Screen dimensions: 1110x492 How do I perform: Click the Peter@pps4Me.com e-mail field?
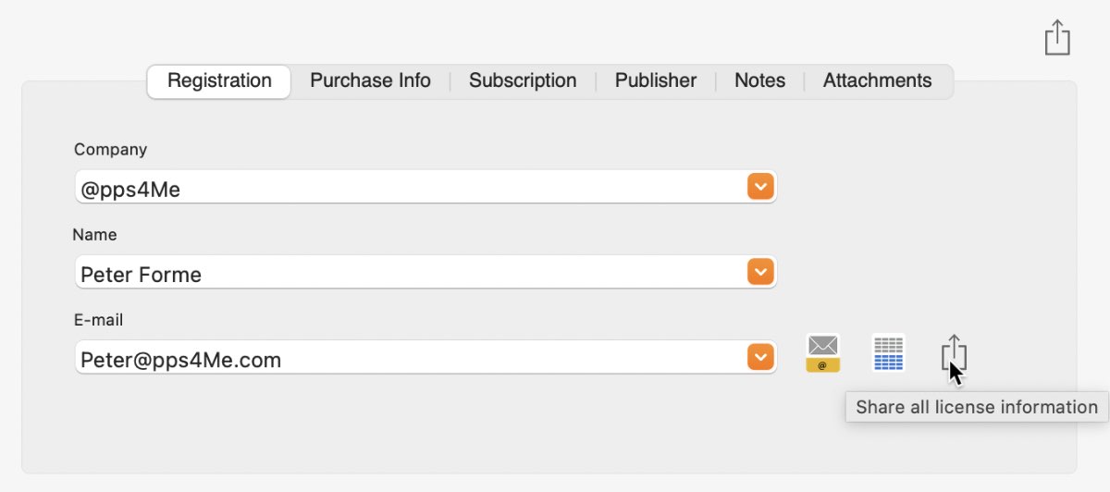pyautogui.click(x=425, y=358)
